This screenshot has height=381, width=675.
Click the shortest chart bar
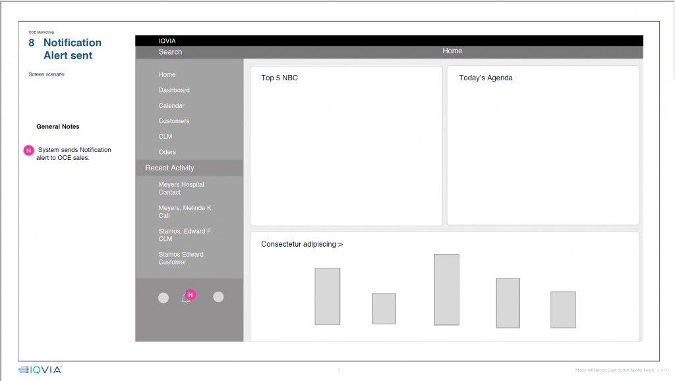[x=384, y=309]
